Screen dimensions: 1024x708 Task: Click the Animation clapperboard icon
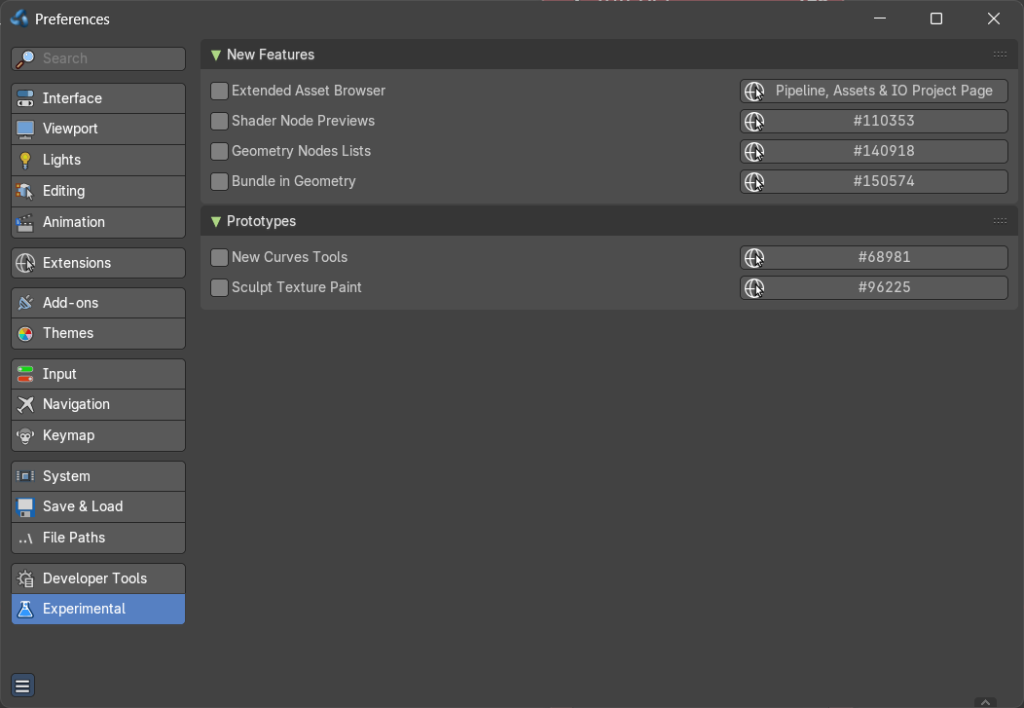25,223
